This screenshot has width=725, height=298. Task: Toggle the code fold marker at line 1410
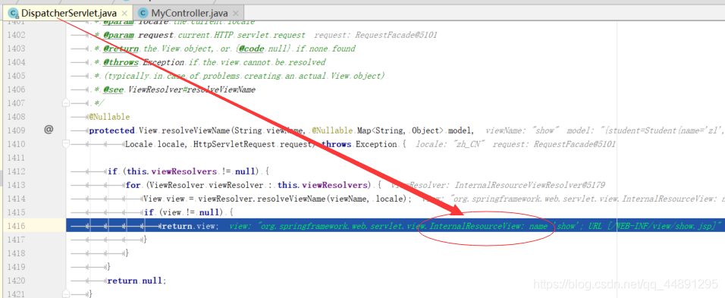[x=66, y=144]
